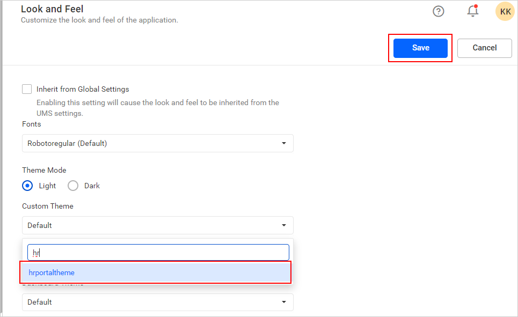518x317 pixels.
Task: Select the Light theme mode radio button
Action: pos(27,186)
